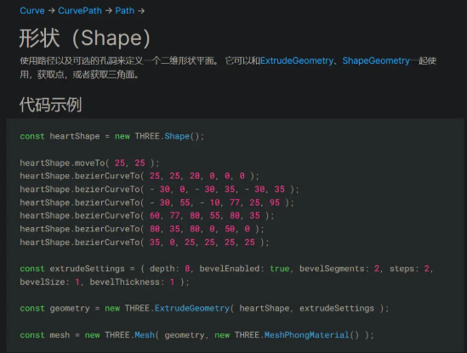Click the bevelEnabled true value
This screenshot has height=353, width=467.
coord(280,269)
